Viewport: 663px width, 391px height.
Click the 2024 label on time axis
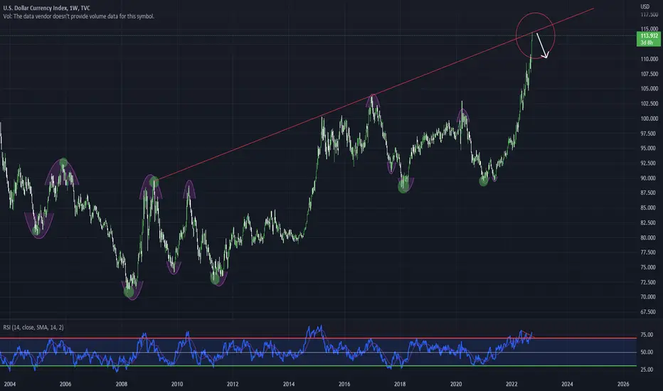pyautogui.click(x=567, y=384)
